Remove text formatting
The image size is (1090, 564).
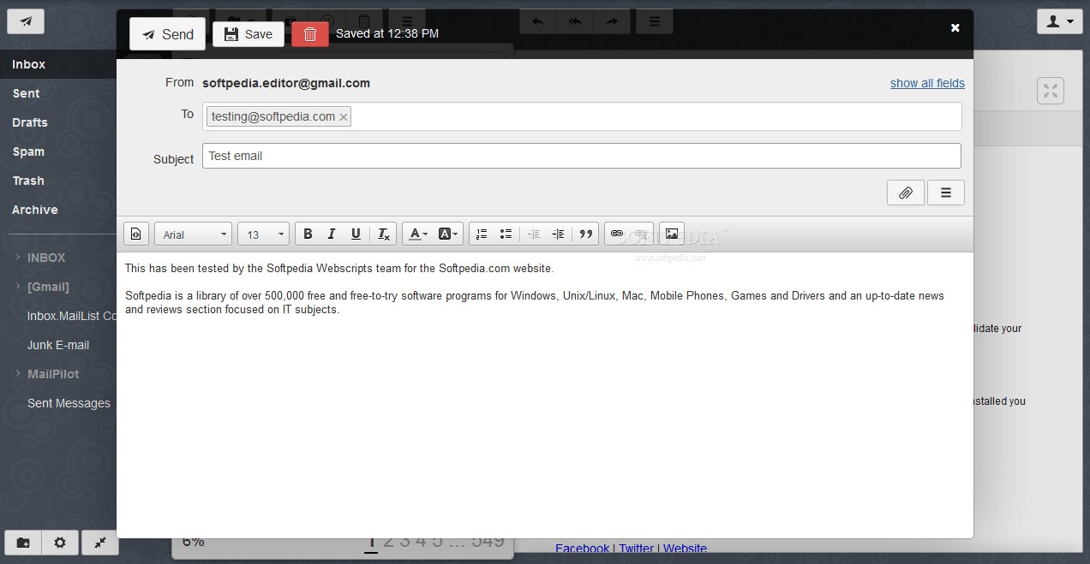point(383,235)
